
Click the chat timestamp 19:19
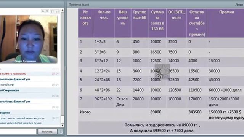click(x=55, y=107)
